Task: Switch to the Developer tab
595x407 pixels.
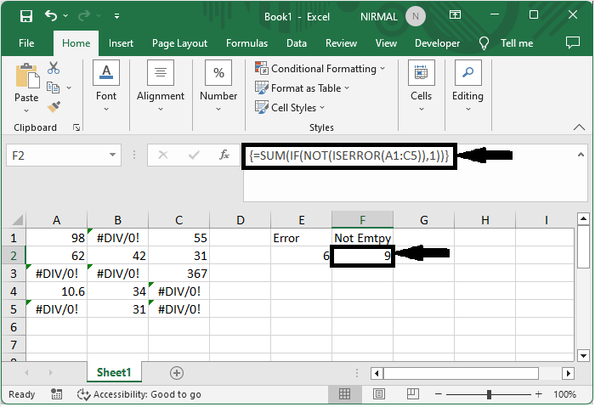Action: point(437,43)
